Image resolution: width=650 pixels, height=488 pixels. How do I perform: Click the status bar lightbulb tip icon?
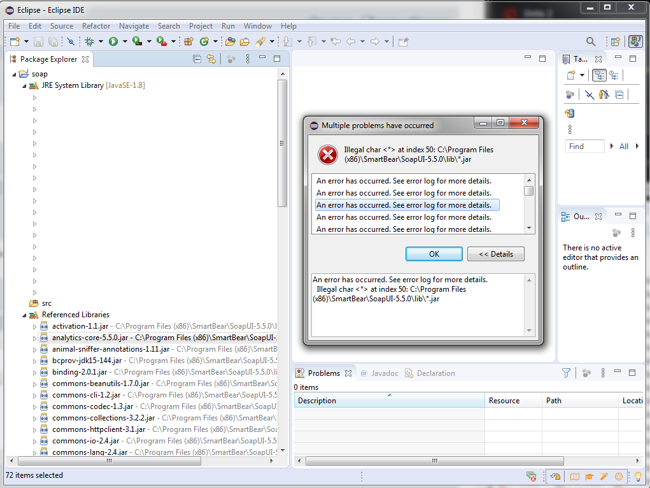click(638, 477)
